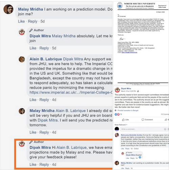Click Provide translation to Bengali link

click(128, 110)
